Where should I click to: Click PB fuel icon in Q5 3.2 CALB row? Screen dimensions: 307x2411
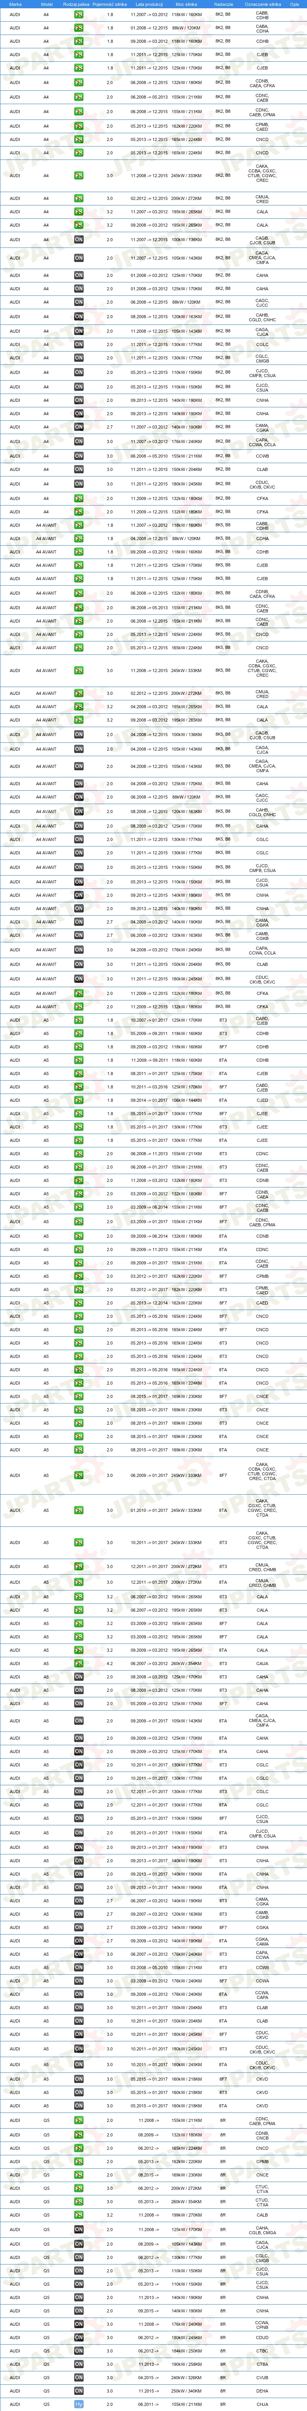pyautogui.click(x=79, y=2215)
